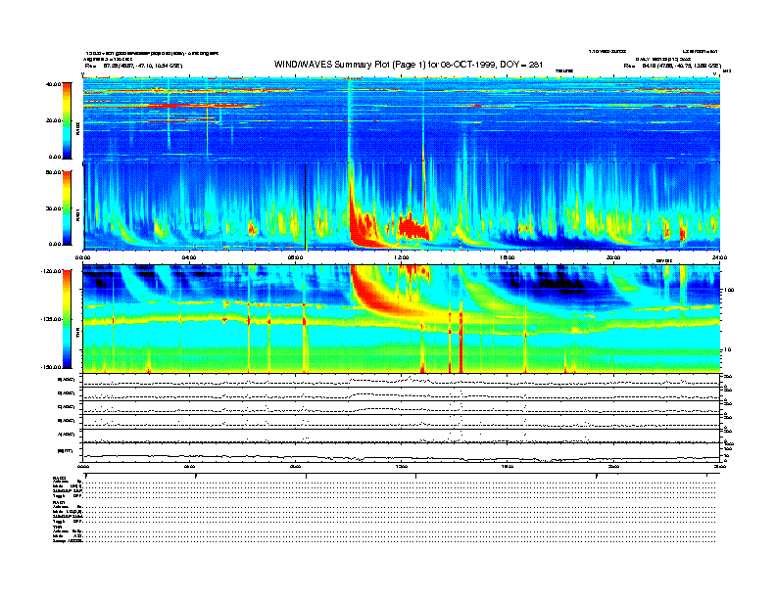
Task: Click the Rs coordinates text in top-right header
Action: point(672,66)
